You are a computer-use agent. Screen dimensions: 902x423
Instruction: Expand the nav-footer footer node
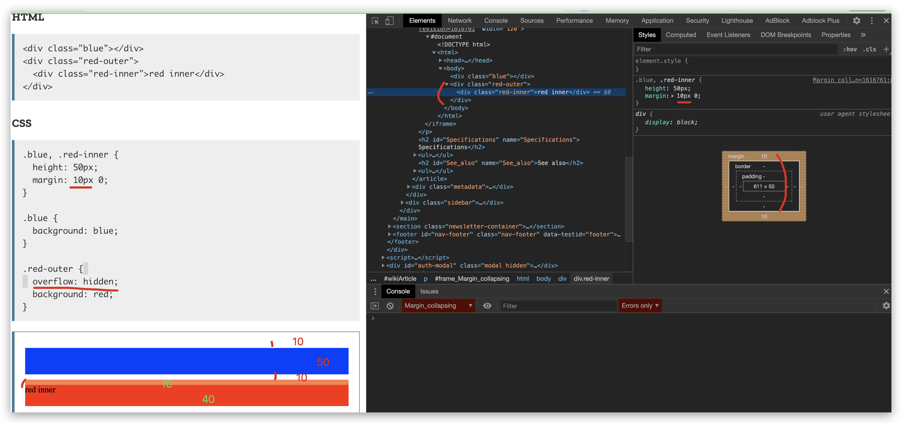(389, 235)
